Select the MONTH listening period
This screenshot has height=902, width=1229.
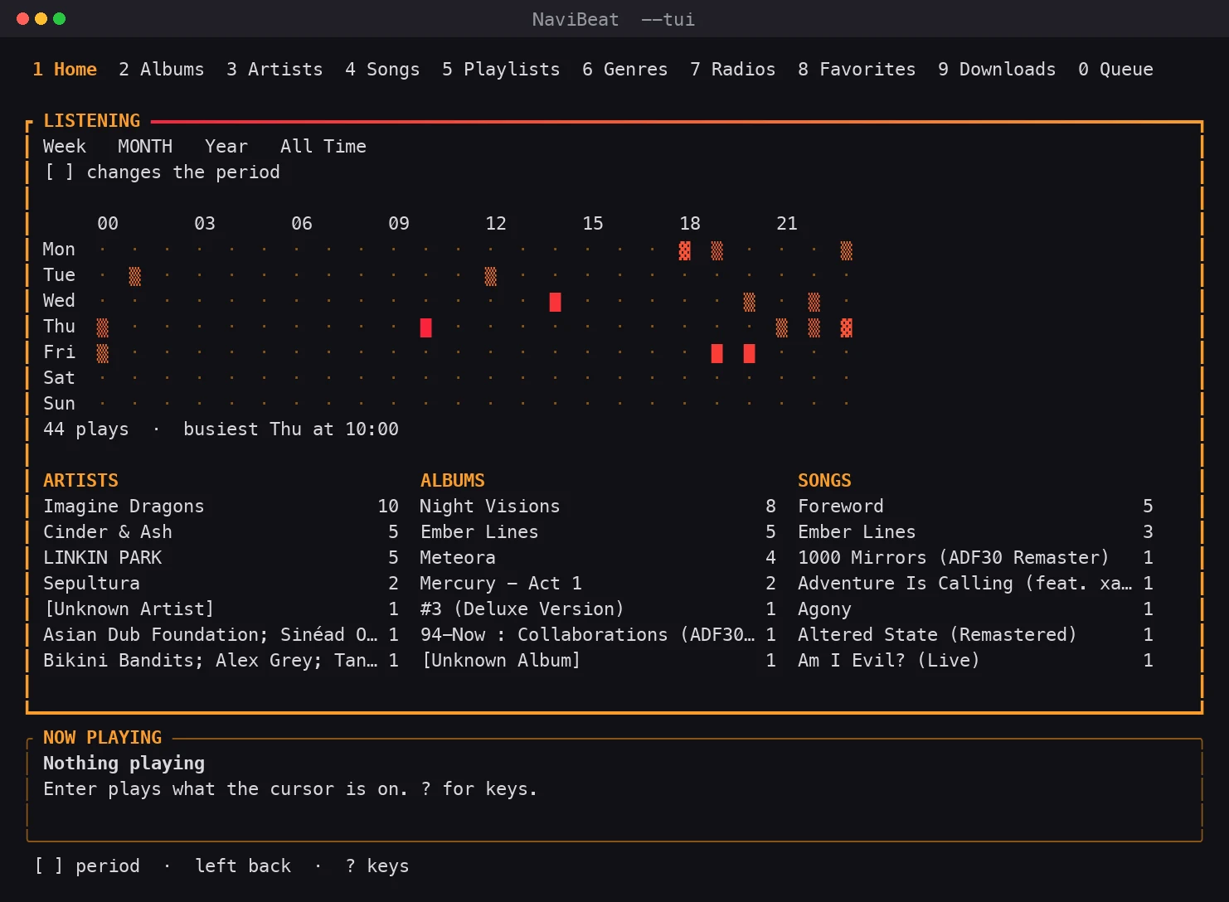[145, 147]
